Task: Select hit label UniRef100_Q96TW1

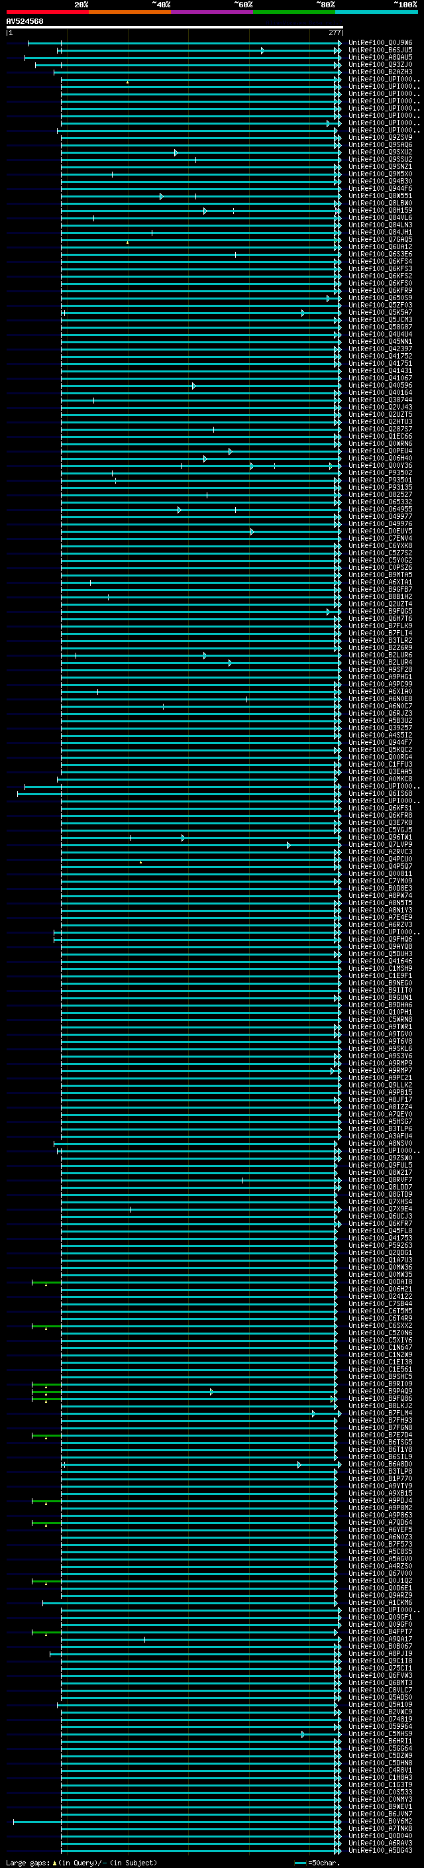Action: [380, 838]
